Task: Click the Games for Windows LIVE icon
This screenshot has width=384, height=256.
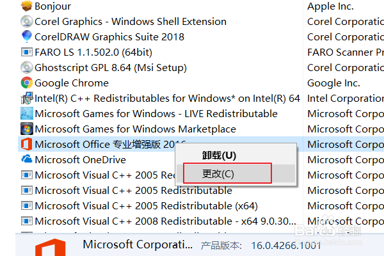Action: 26,113
